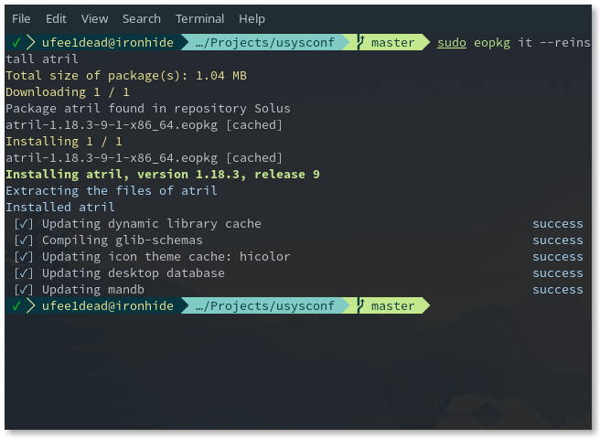Click the checkmark beside Updating dynamic library cache
600x438 pixels.
point(24,224)
